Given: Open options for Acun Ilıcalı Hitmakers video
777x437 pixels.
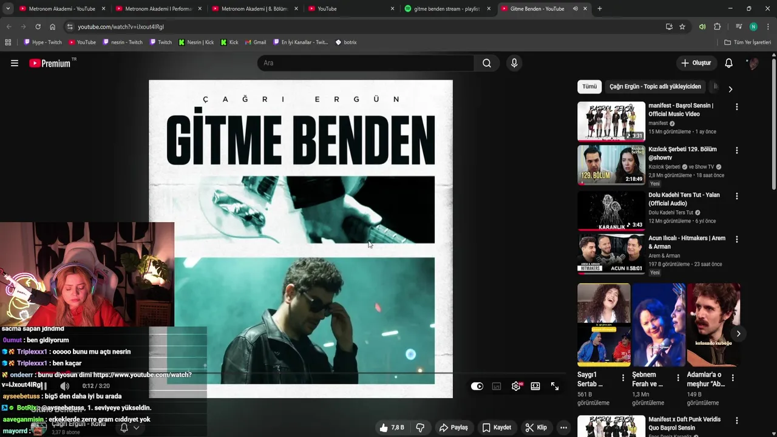Looking at the screenshot, I should click(737, 239).
